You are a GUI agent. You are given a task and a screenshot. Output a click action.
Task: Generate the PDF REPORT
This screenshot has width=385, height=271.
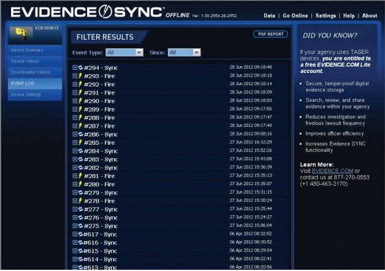270,34
